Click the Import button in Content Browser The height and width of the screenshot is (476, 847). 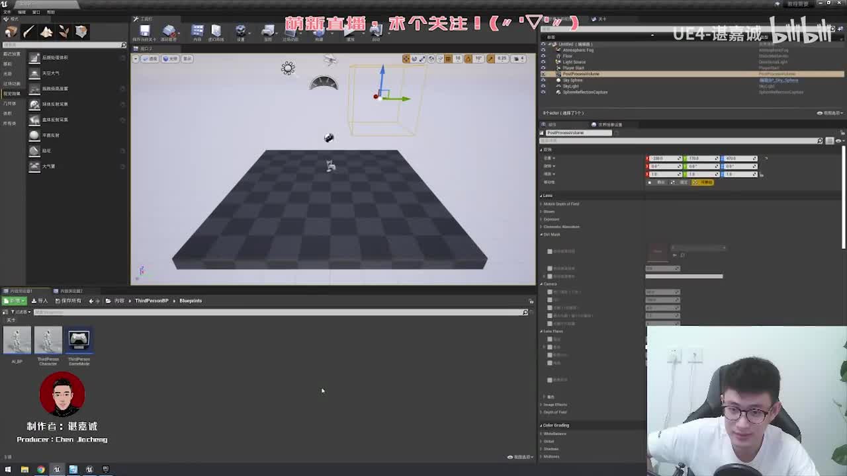(40, 301)
